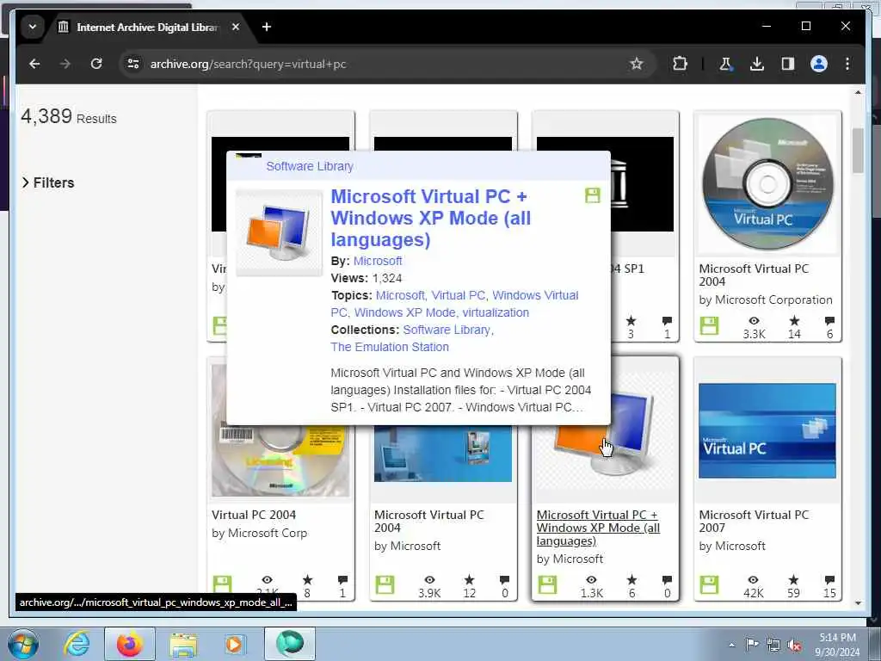Click the floppy icon on Virtual PC 2007 card
This screenshot has width=881, height=661.
709,584
